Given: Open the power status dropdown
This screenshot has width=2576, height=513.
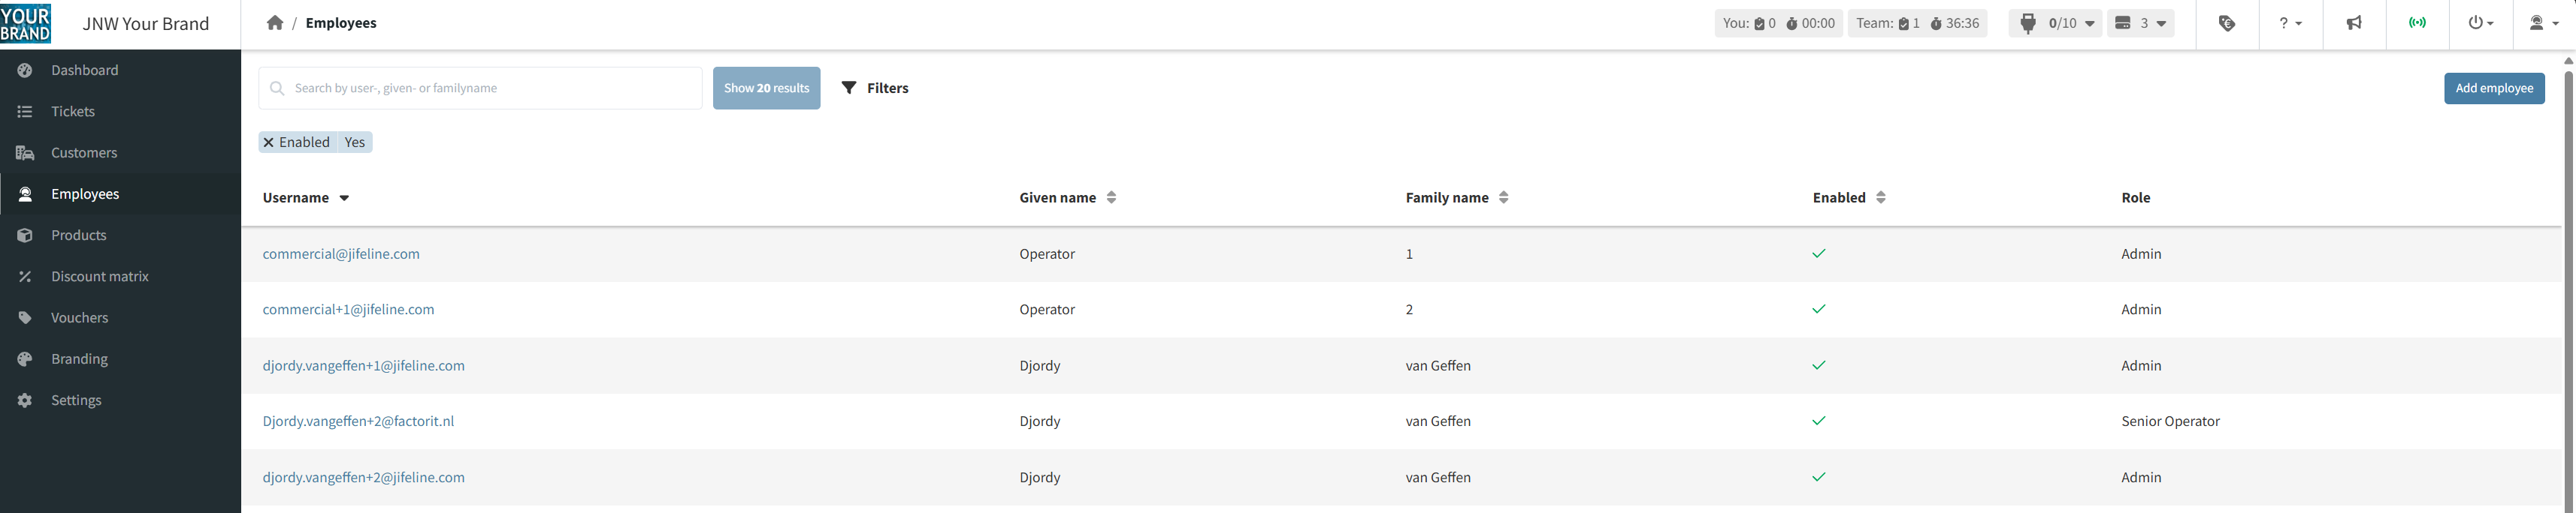Looking at the screenshot, I should (x=2480, y=23).
